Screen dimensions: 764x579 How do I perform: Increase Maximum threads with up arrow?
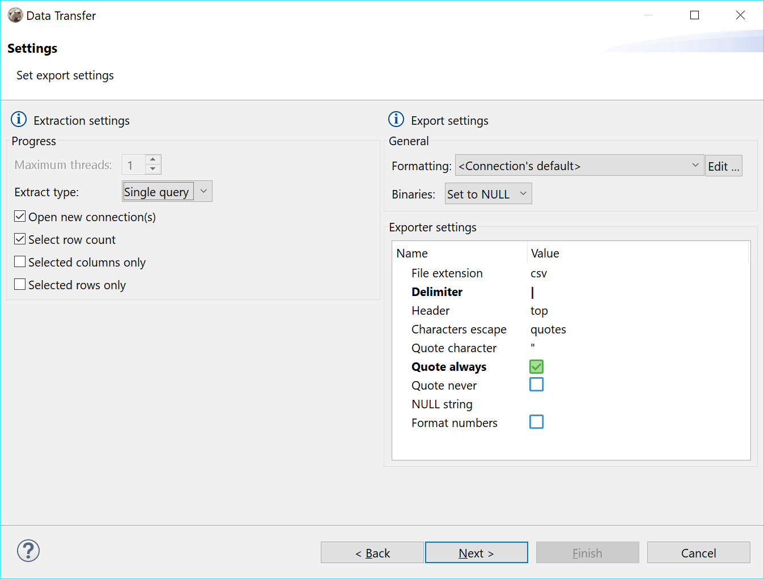coord(153,159)
